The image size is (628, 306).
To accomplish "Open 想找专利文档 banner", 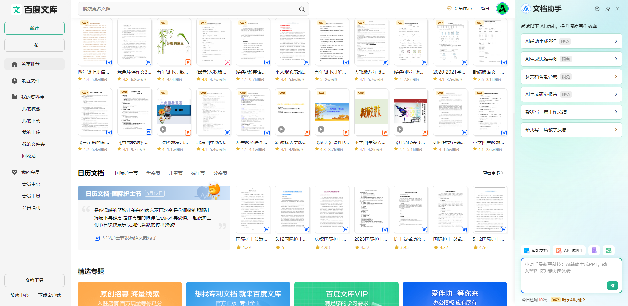I will [238, 294].
